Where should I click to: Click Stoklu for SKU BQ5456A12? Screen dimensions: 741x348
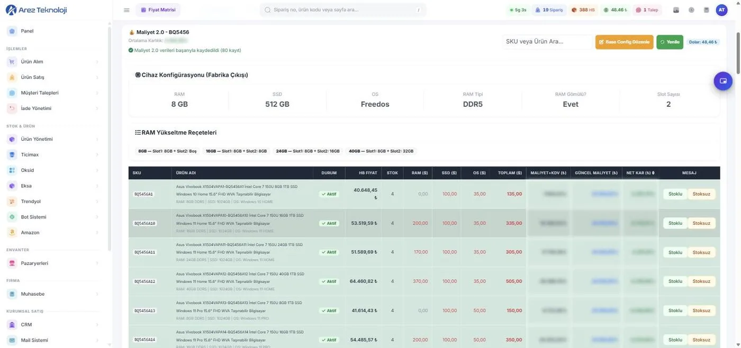click(x=675, y=281)
